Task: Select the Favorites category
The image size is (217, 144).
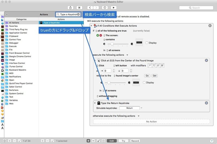Action: pyautogui.click(x=21, y=26)
